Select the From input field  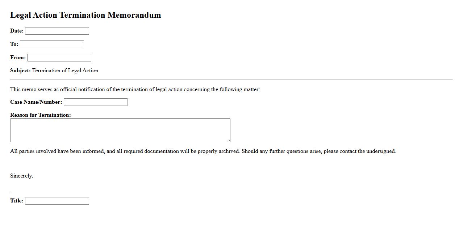point(59,58)
